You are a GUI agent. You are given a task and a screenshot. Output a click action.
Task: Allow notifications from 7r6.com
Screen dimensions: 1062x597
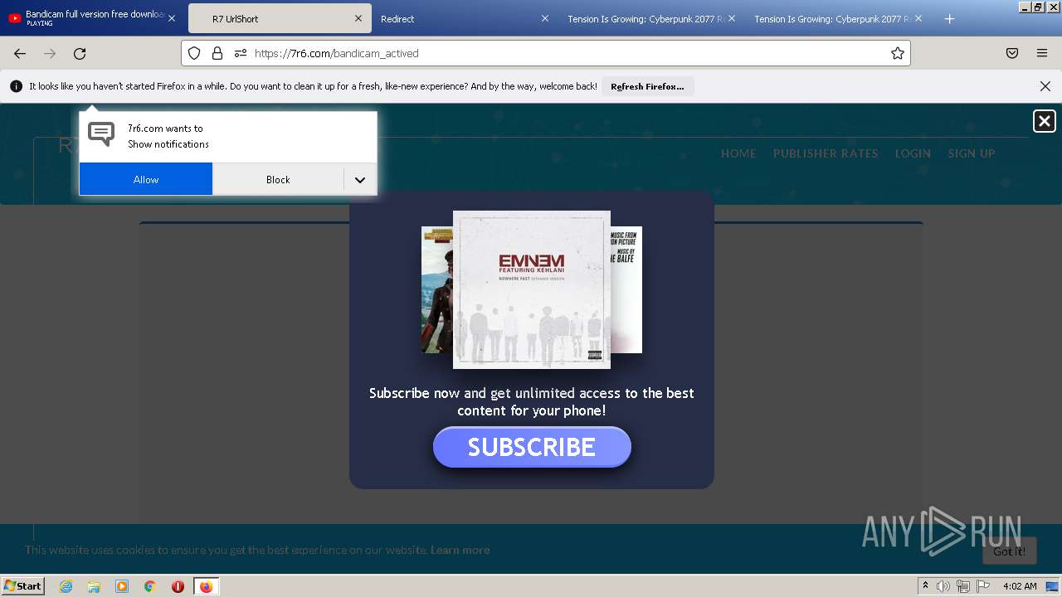click(146, 179)
